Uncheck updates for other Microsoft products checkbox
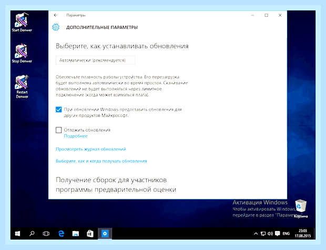Image resolution: width=326 pixels, height=250 pixels. click(59, 109)
